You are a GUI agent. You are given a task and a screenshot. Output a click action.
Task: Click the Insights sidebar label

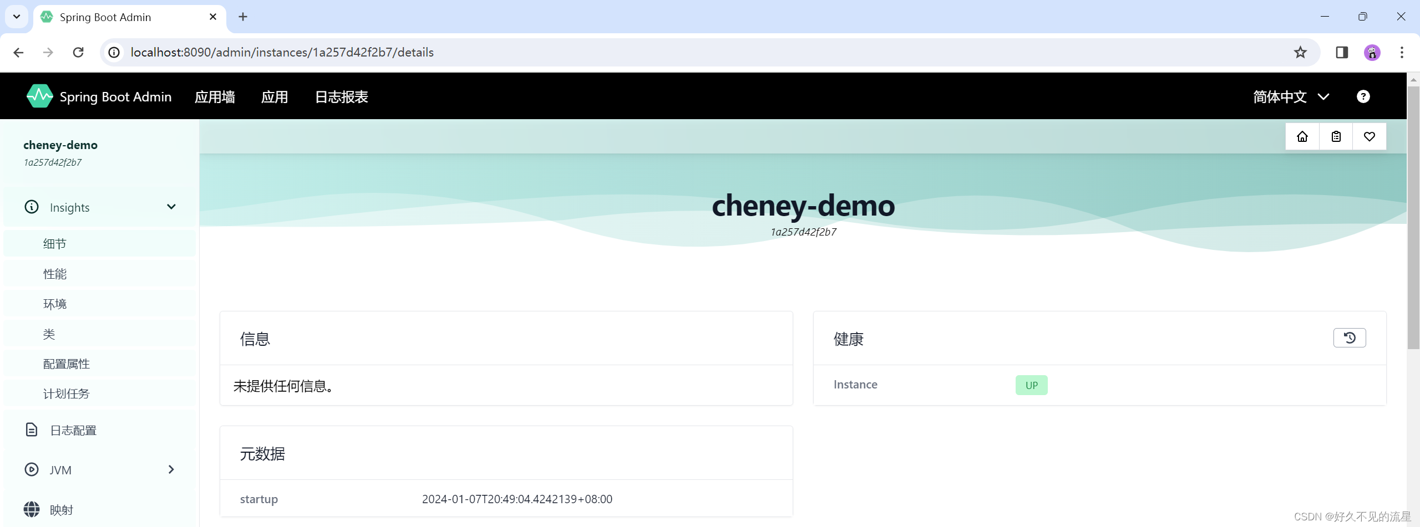(69, 207)
